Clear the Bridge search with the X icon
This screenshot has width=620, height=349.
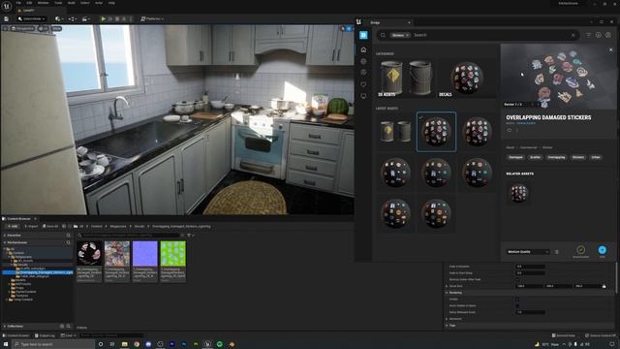point(573,35)
